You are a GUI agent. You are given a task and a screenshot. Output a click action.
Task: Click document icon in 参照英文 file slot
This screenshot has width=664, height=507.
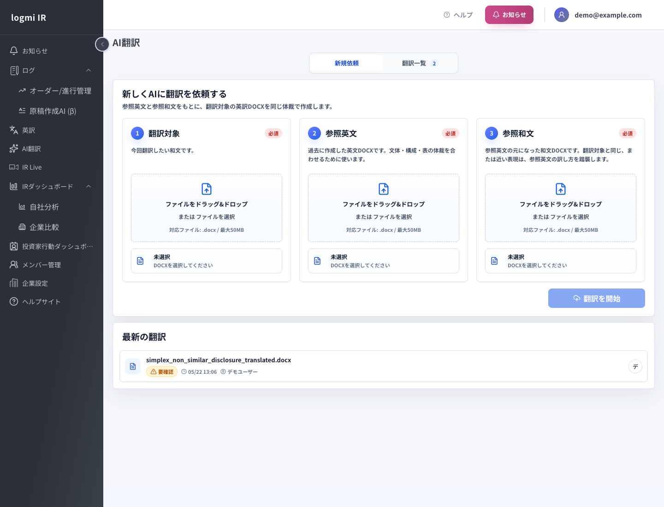click(317, 261)
